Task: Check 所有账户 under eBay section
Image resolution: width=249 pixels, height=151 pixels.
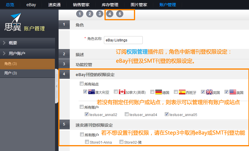Action: [x=82, y=107]
